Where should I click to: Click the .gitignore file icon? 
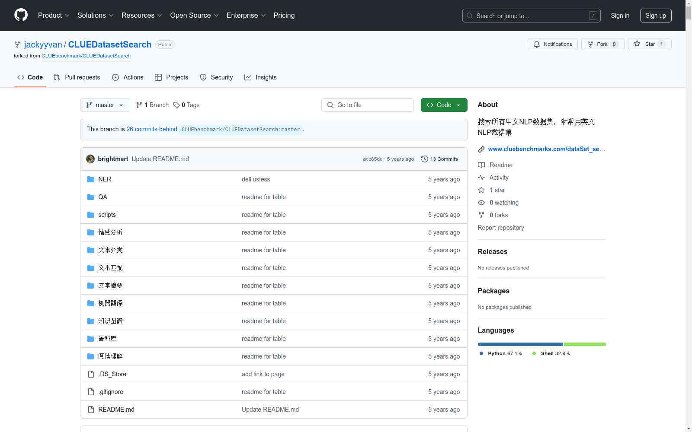click(91, 392)
